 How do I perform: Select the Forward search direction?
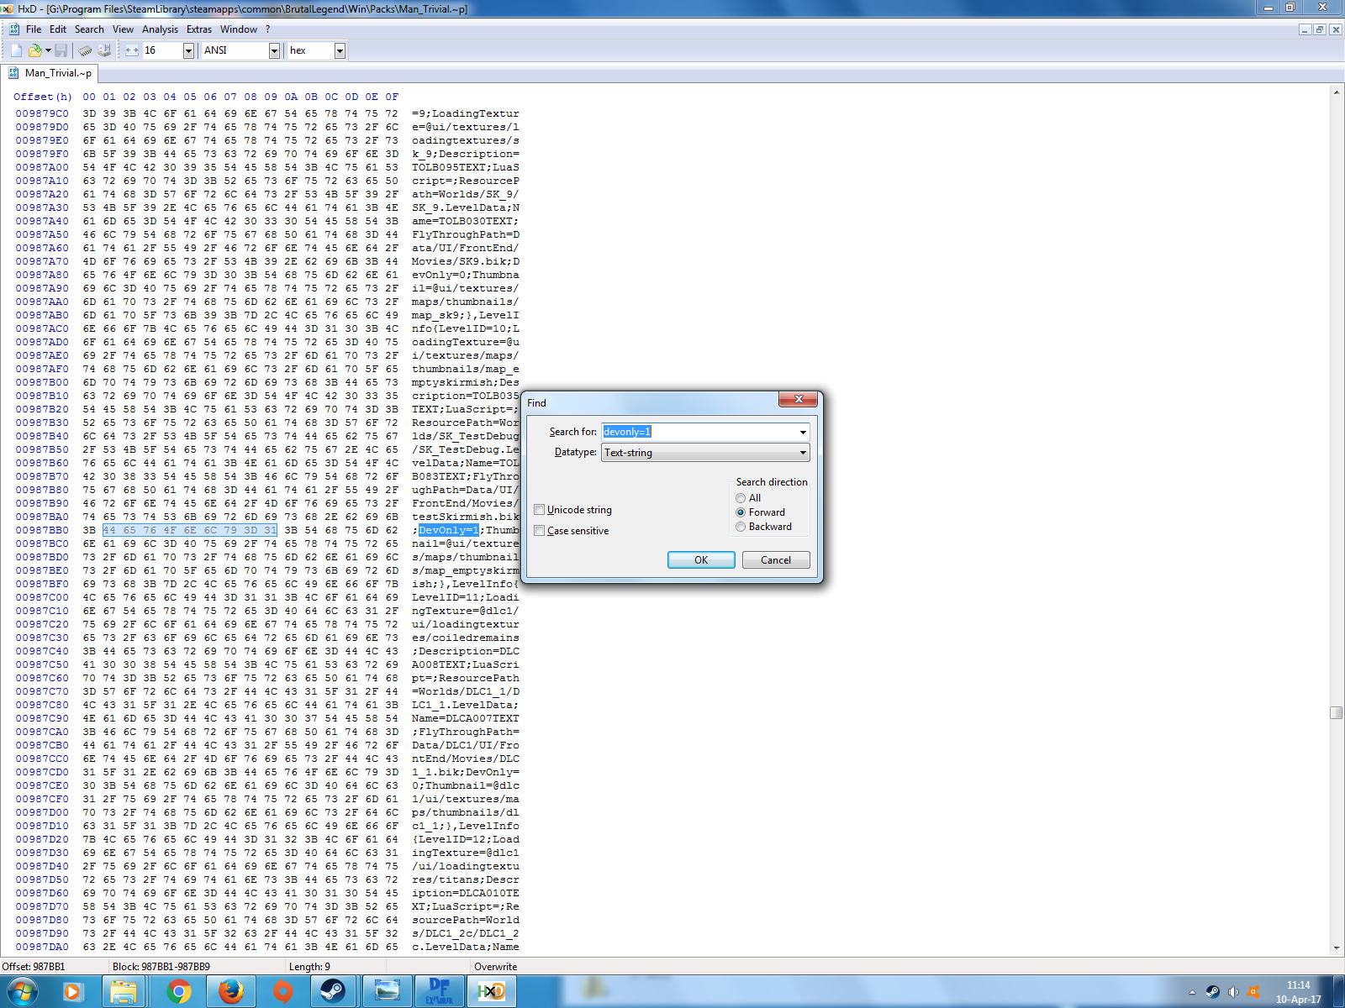pos(741,512)
